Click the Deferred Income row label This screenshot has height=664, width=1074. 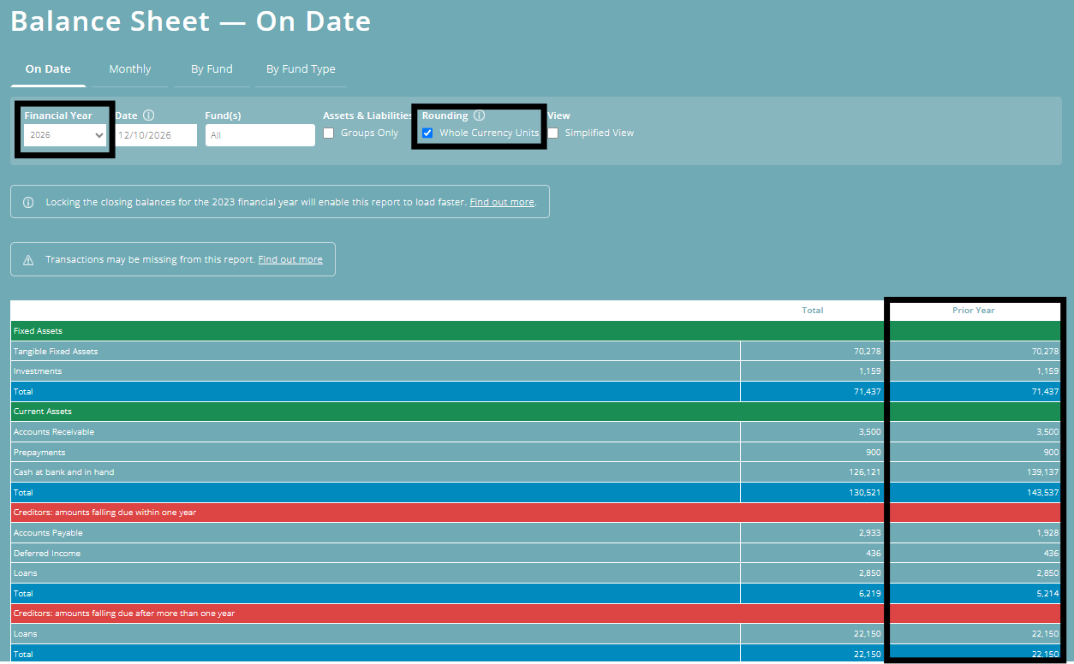click(47, 554)
